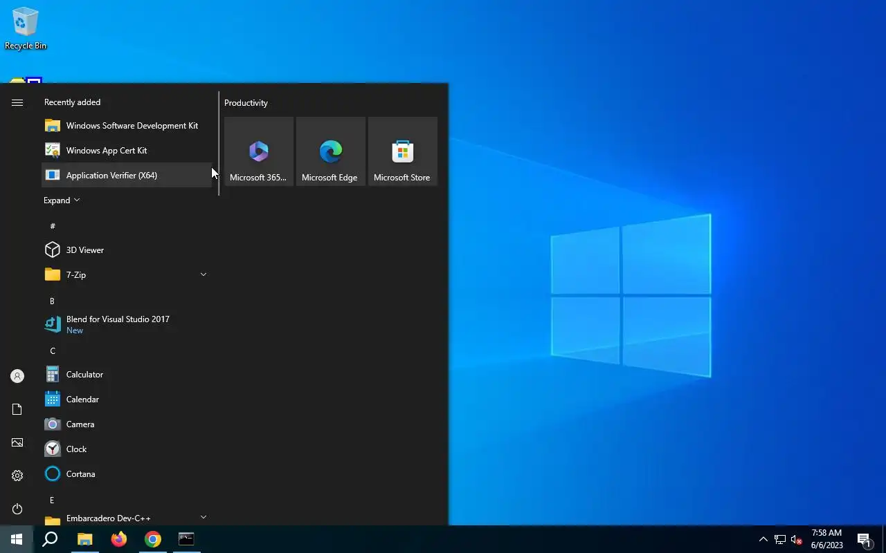The height and width of the screenshot is (553, 886).
Task: Open Pictures from the Start sidebar
Action: click(x=17, y=442)
